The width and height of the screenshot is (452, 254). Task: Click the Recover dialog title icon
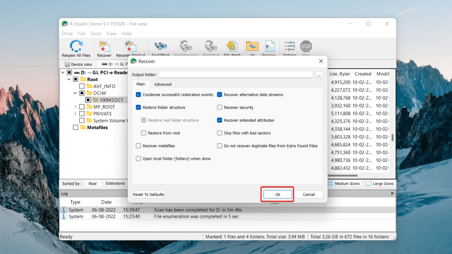point(134,61)
